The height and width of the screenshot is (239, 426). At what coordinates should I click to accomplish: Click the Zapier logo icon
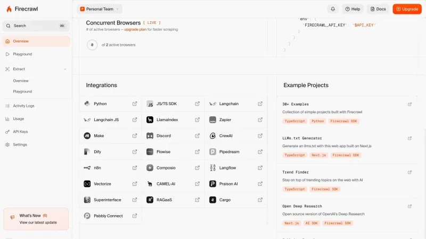click(212, 120)
